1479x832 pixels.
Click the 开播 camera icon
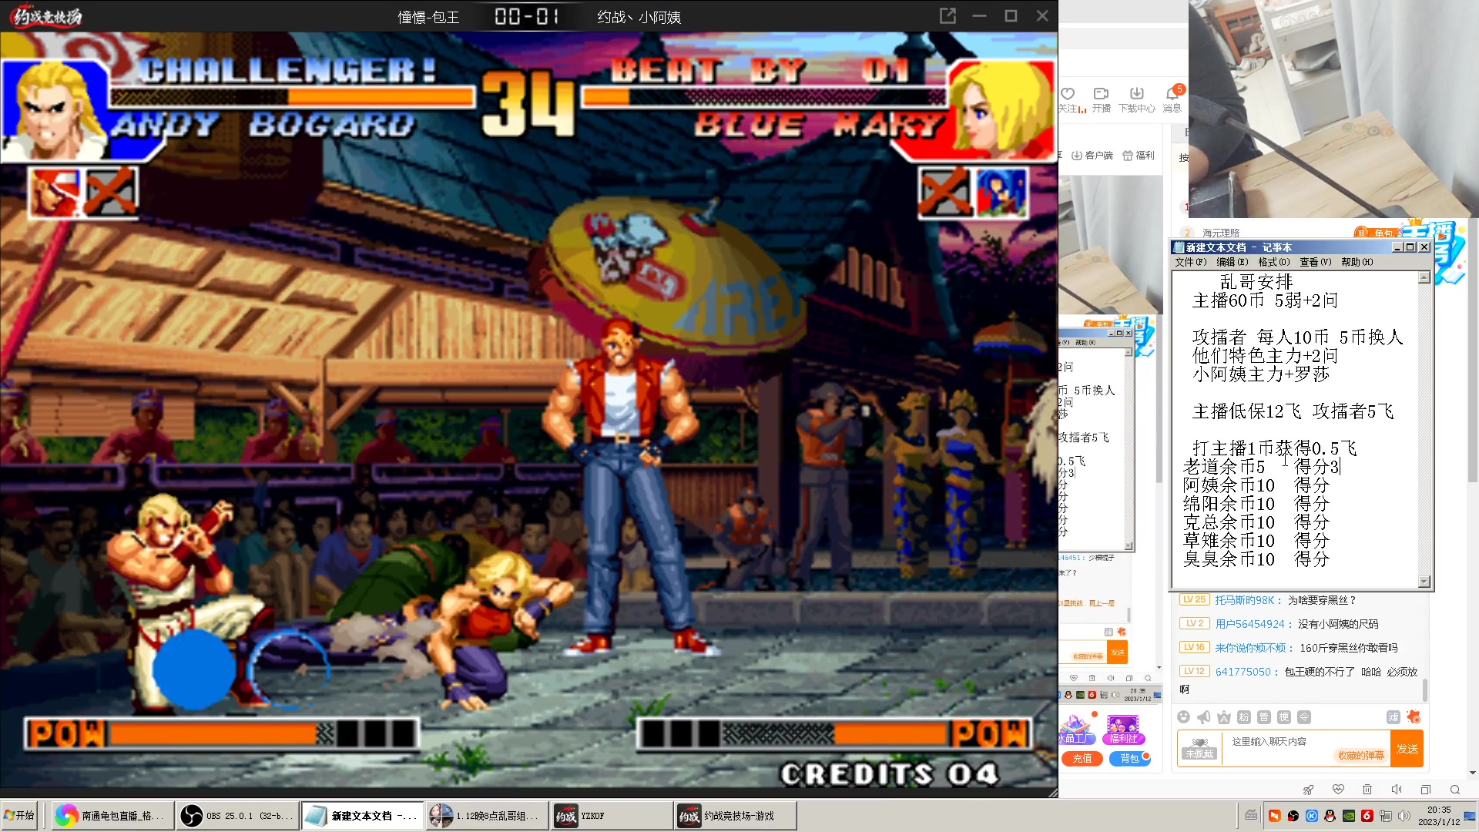1102,94
